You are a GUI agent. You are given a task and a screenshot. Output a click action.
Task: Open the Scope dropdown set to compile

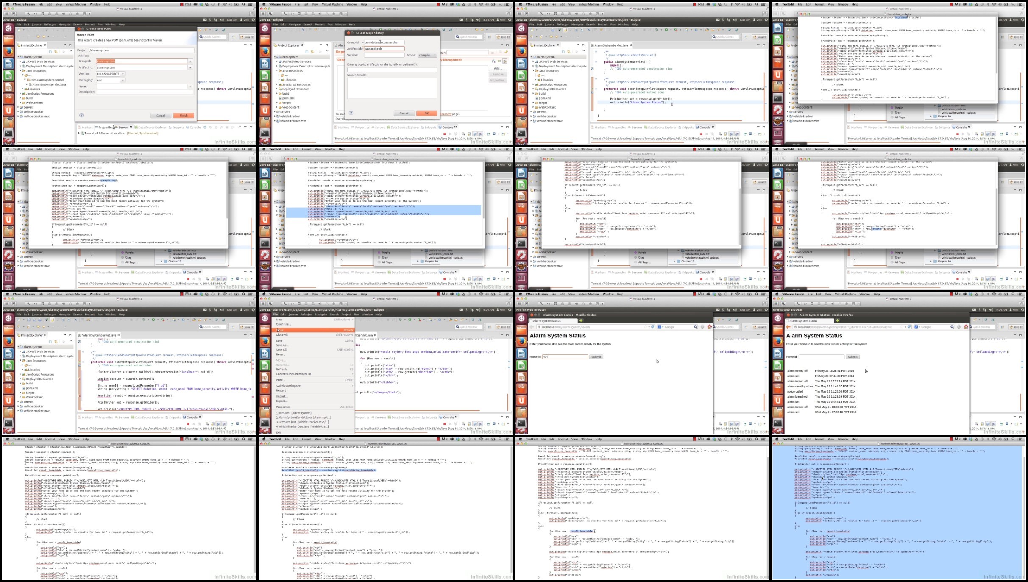pos(427,55)
